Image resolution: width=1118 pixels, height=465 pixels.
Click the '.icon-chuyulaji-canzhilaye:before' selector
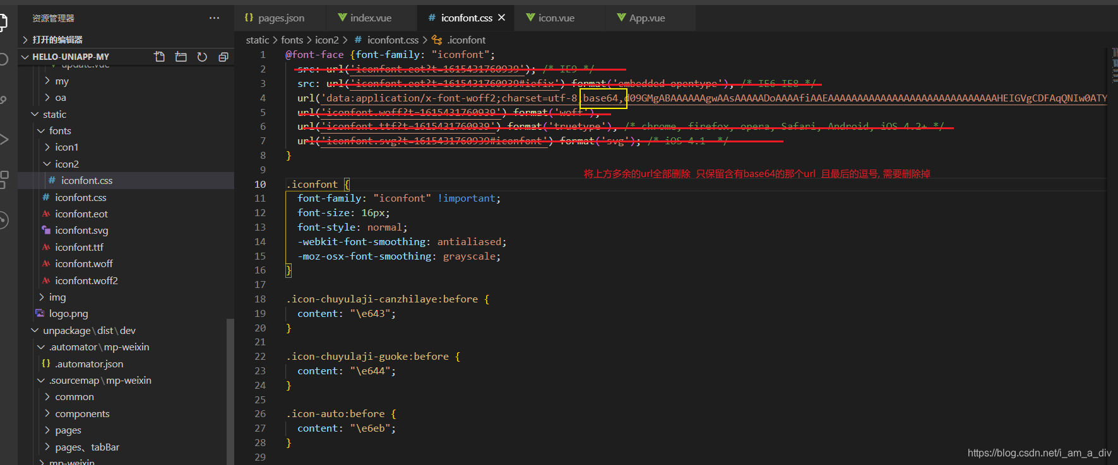(x=382, y=299)
